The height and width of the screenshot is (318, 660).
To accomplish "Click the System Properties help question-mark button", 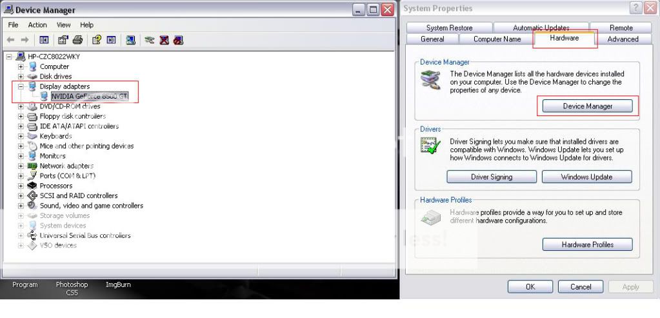I will (636, 8).
